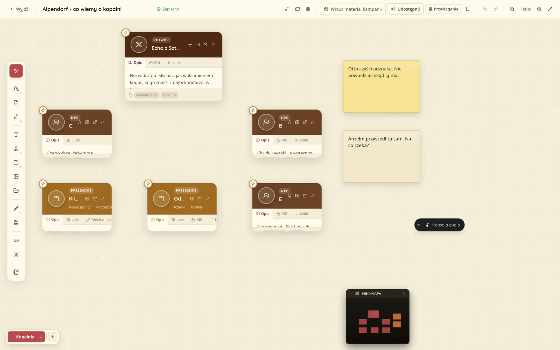Viewport: 560px width, 350px height.
Task: Open the shapes tool in the sidebar
Action: pos(16,149)
